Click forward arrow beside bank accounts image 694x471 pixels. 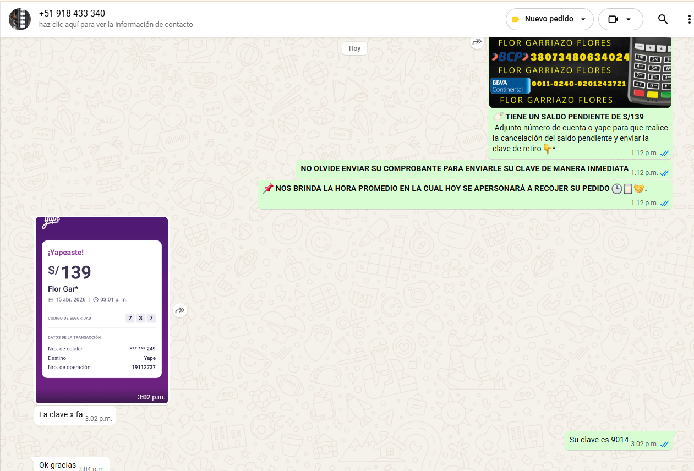[477, 42]
